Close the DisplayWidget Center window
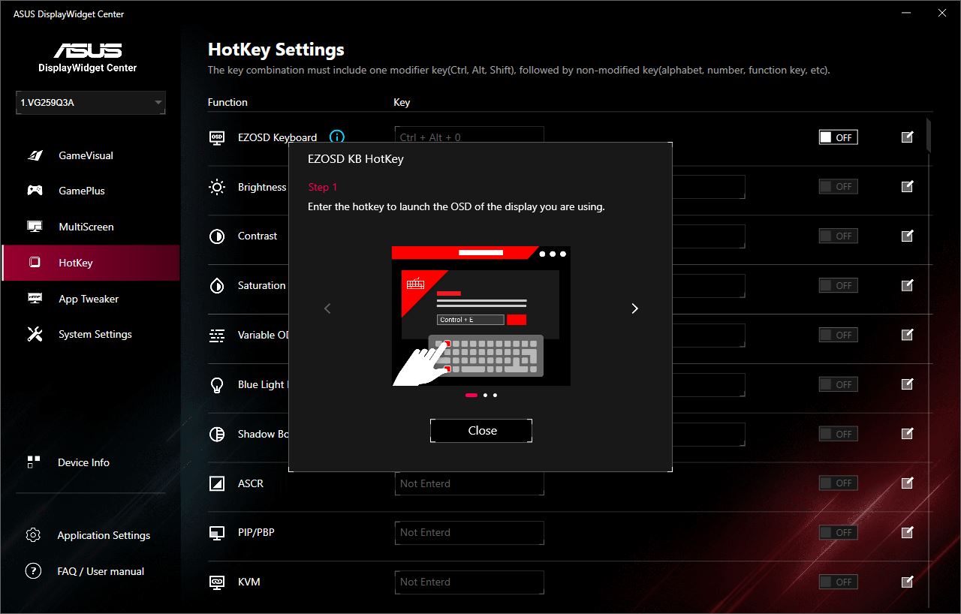 pos(941,14)
